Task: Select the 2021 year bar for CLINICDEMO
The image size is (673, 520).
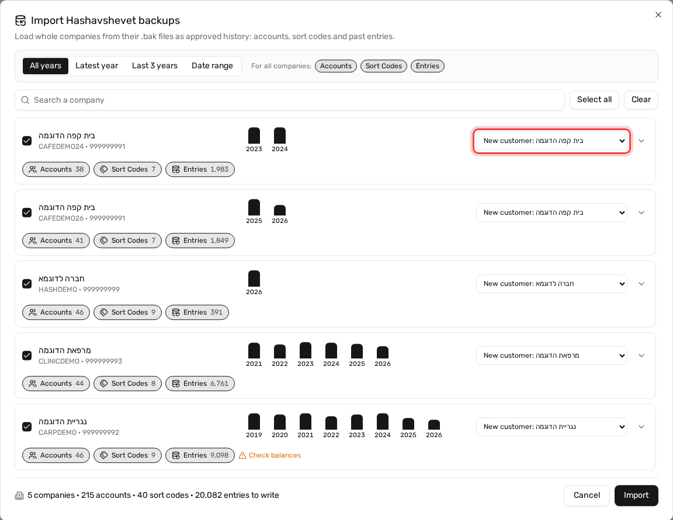Action: point(254,351)
